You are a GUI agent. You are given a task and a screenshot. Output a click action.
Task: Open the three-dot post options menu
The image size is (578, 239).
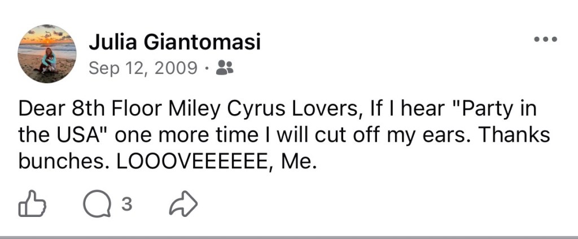tap(546, 39)
